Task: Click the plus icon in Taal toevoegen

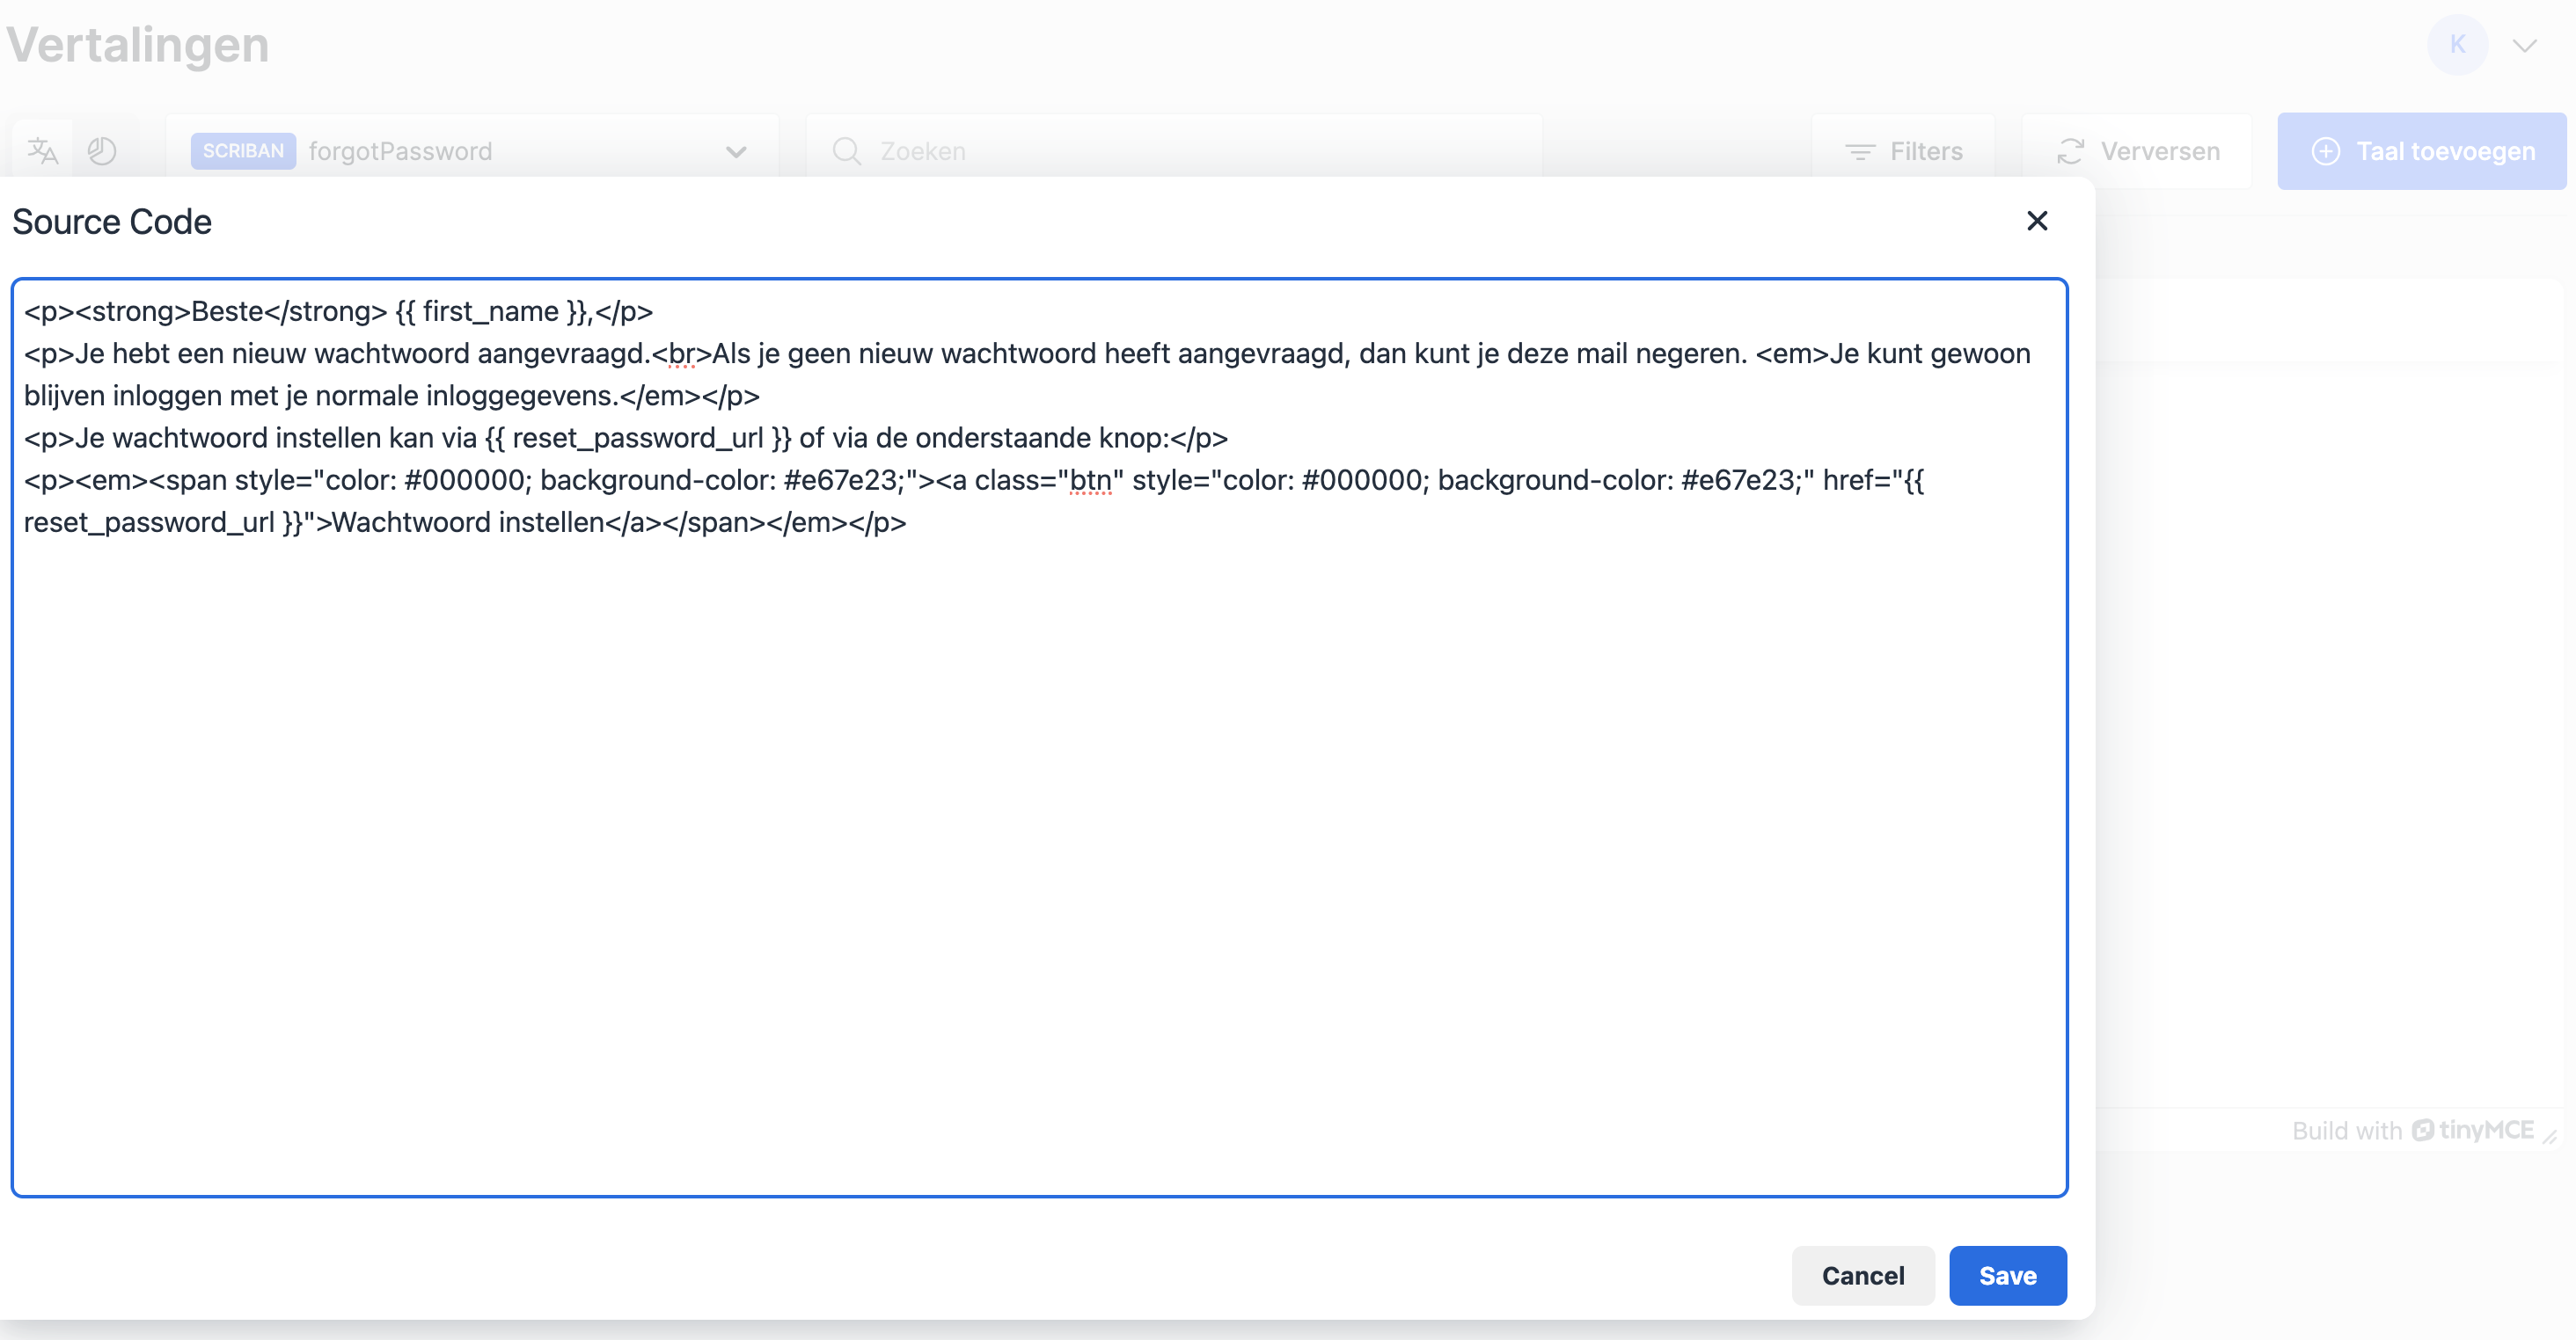Action: pyautogui.click(x=2325, y=151)
